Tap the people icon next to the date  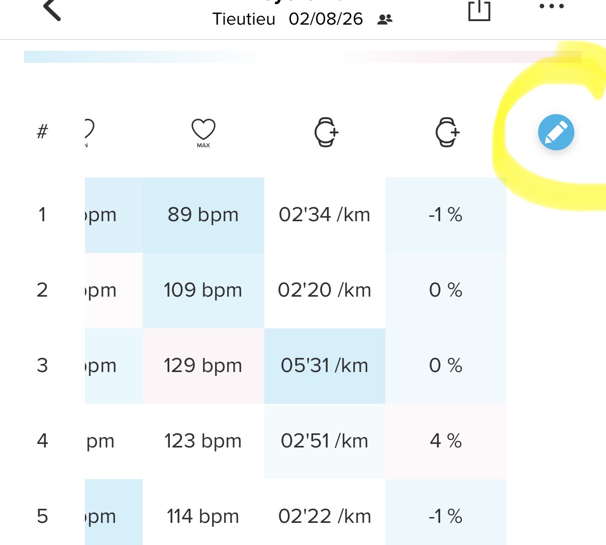pos(385,20)
